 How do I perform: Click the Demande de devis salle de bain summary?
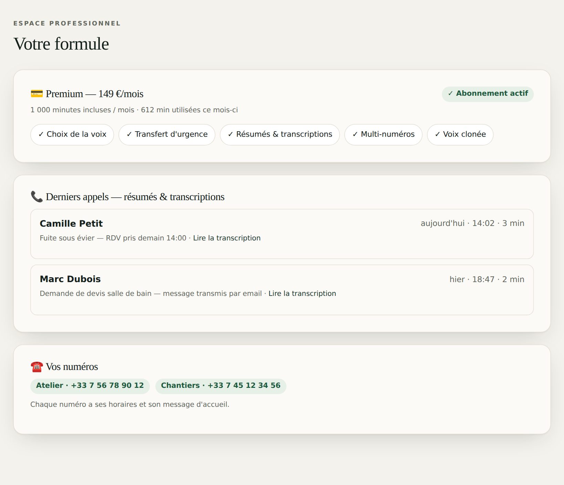(x=151, y=293)
